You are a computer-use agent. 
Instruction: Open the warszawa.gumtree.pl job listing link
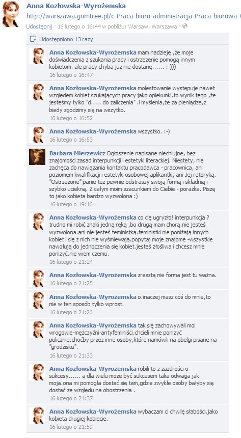[x=133, y=16]
